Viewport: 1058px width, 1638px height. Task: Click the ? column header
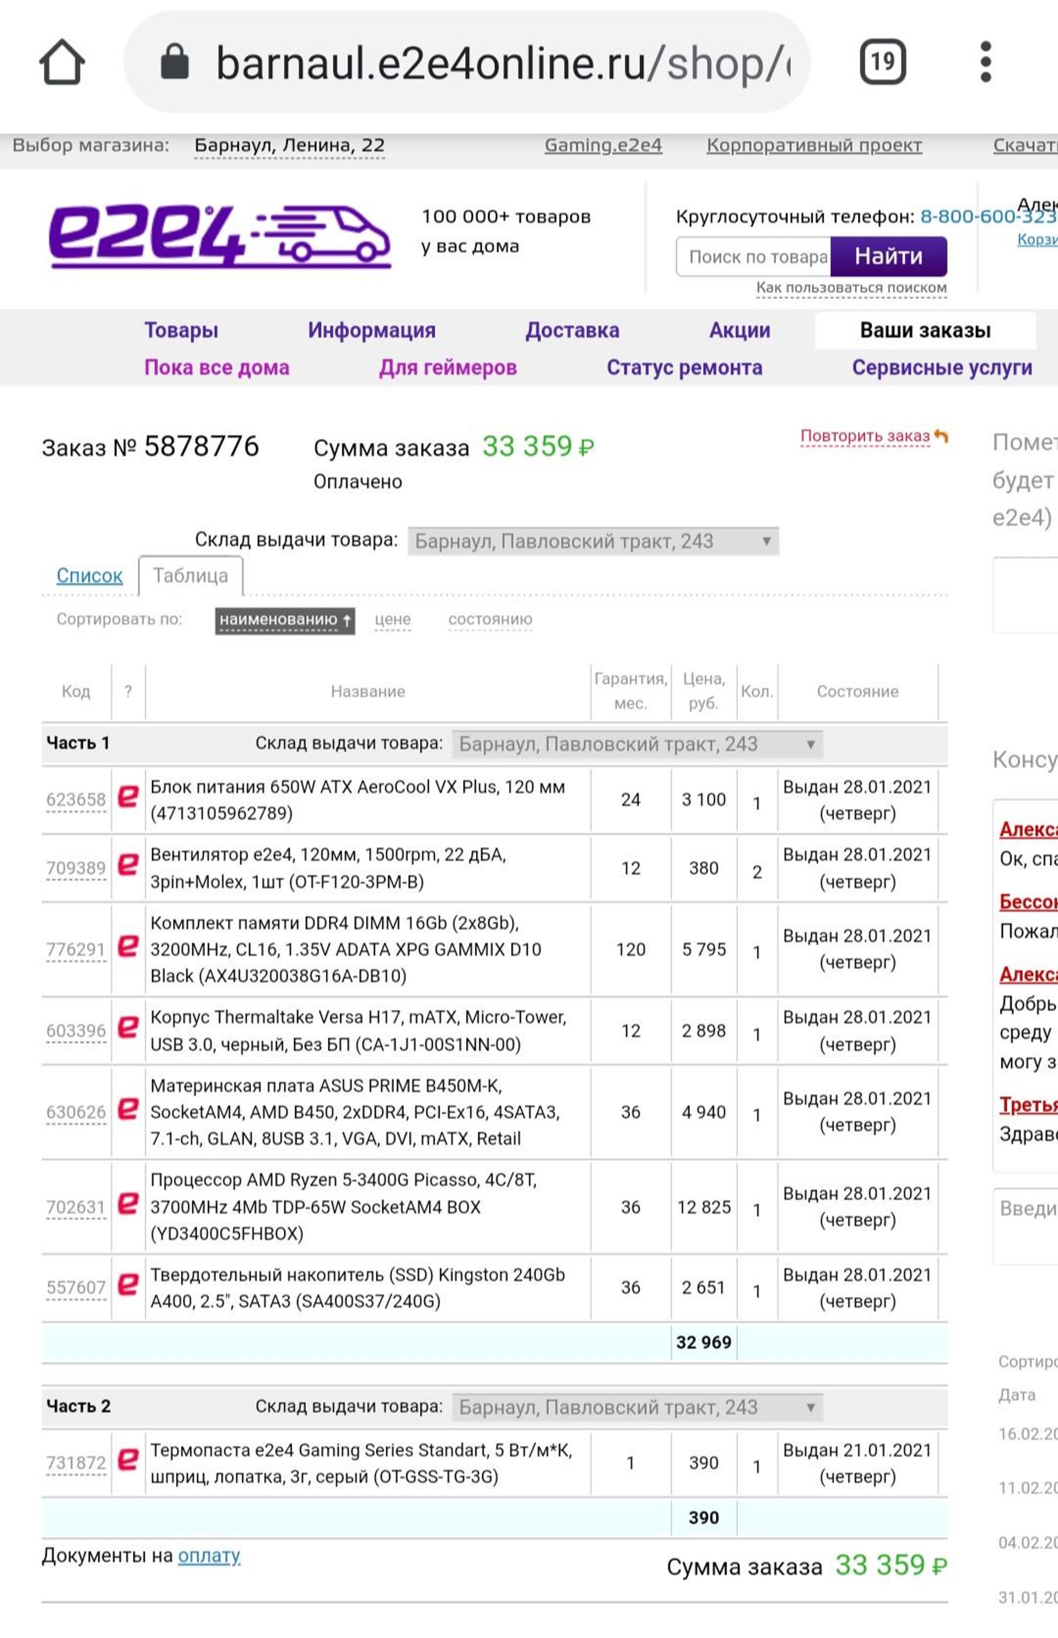[x=128, y=691]
